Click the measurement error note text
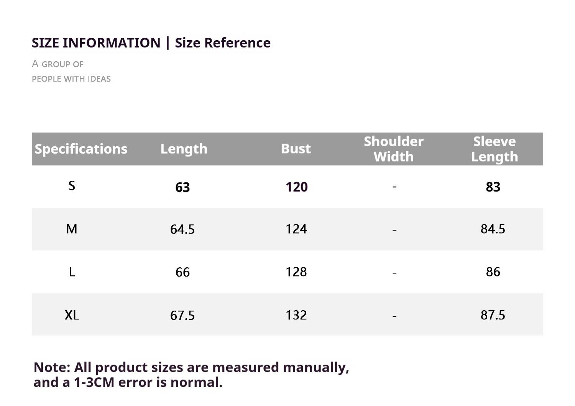The height and width of the screenshot is (406, 575). coord(191,375)
